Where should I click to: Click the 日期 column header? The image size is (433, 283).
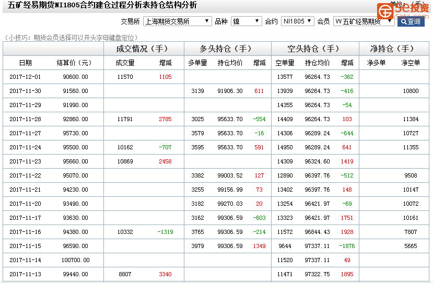pos(26,63)
